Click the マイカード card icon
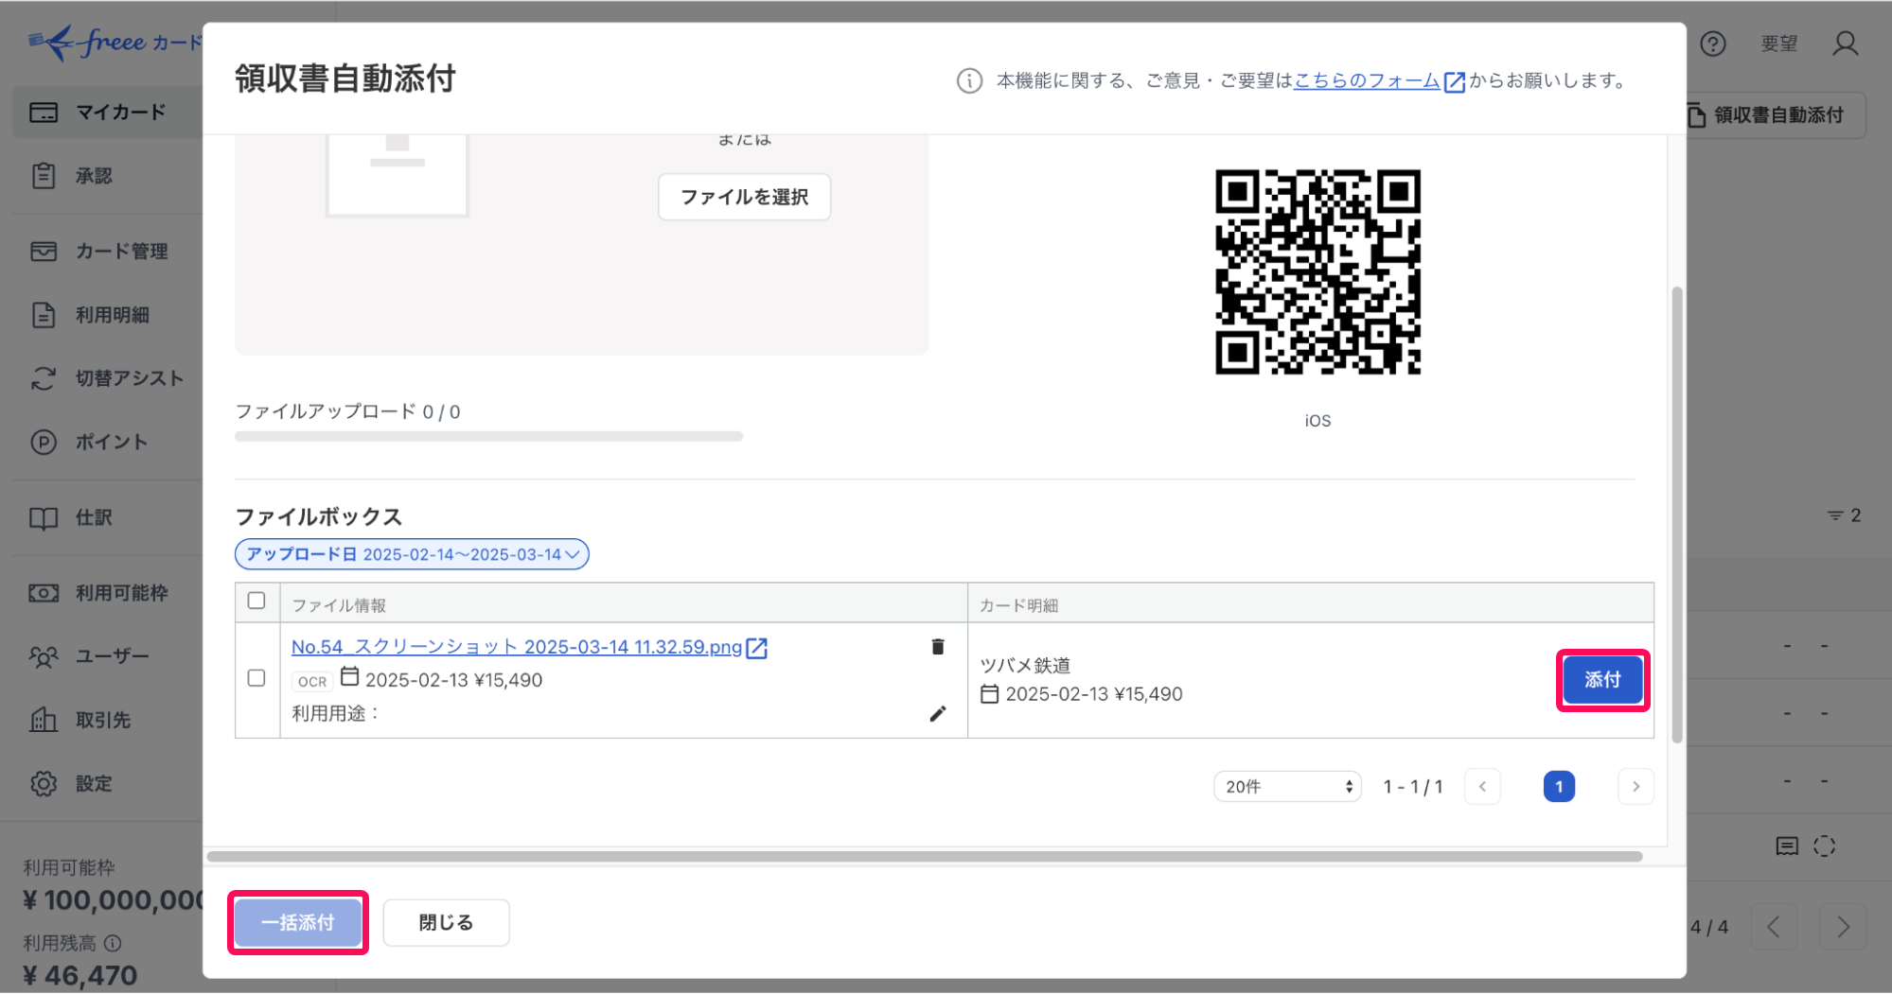The height and width of the screenshot is (994, 1892). click(x=44, y=113)
